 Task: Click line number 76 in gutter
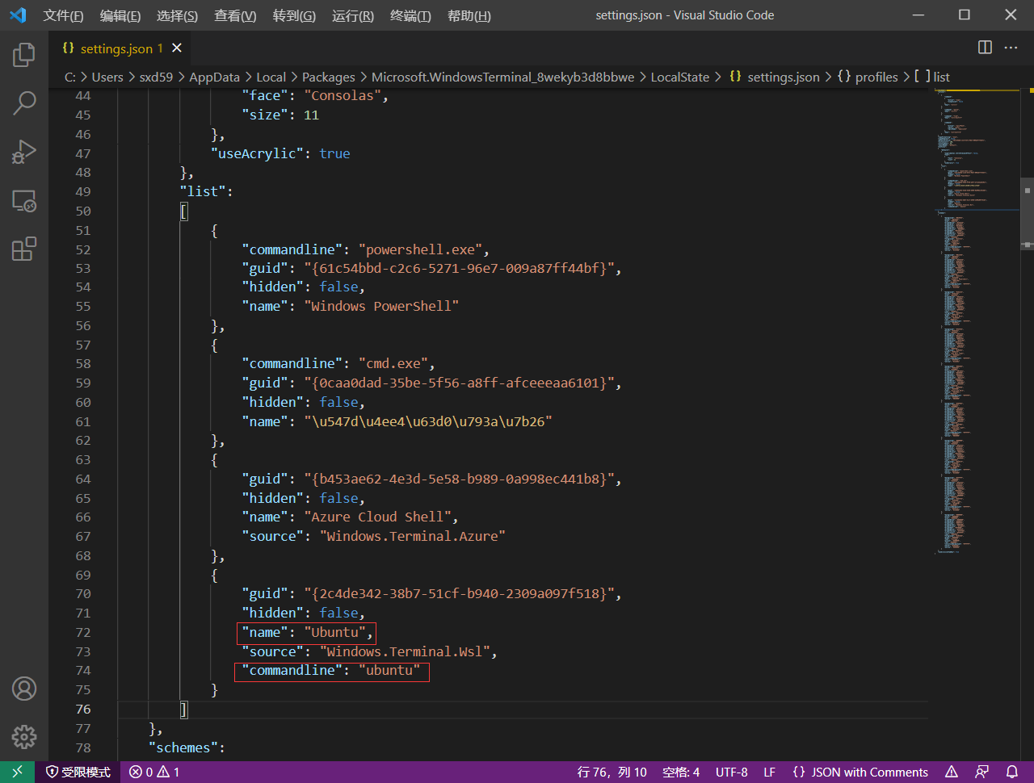[83, 709]
